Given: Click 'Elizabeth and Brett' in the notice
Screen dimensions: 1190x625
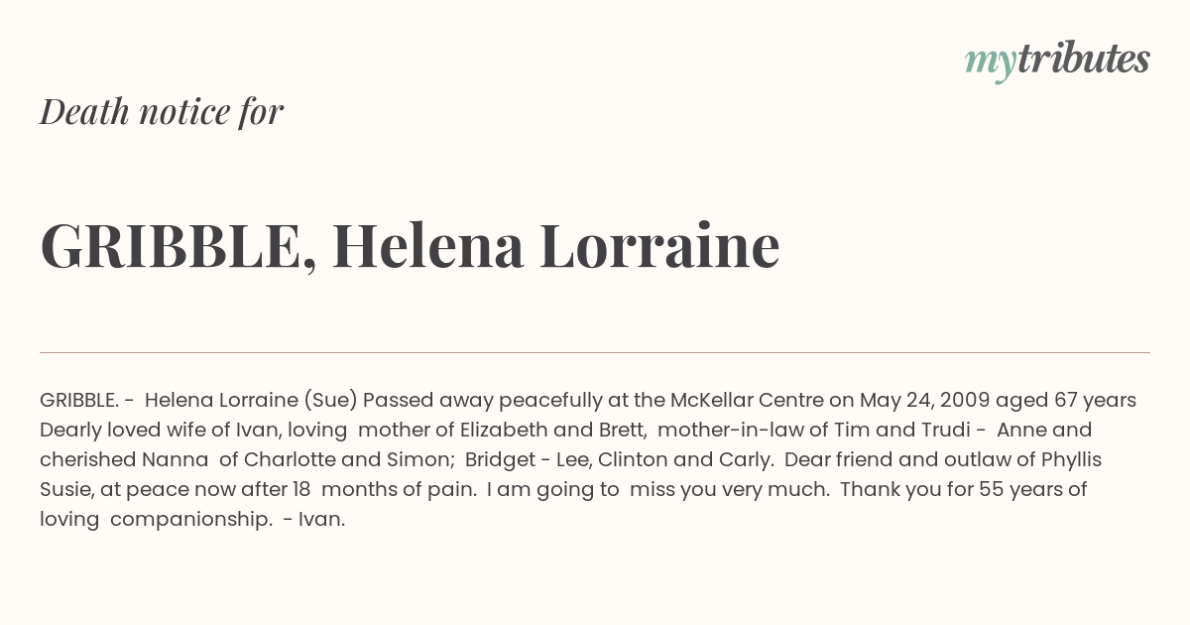Looking at the screenshot, I should click(556, 430).
